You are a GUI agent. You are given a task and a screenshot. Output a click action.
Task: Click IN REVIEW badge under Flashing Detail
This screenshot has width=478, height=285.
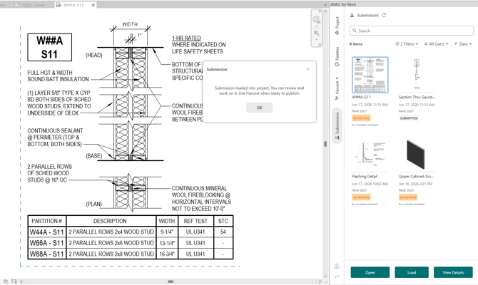click(361, 197)
